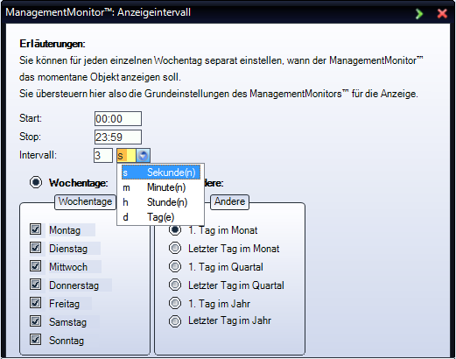The height and width of the screenshot is (359, 456).
Task: Click the Start time field
Action: [118, 119]
